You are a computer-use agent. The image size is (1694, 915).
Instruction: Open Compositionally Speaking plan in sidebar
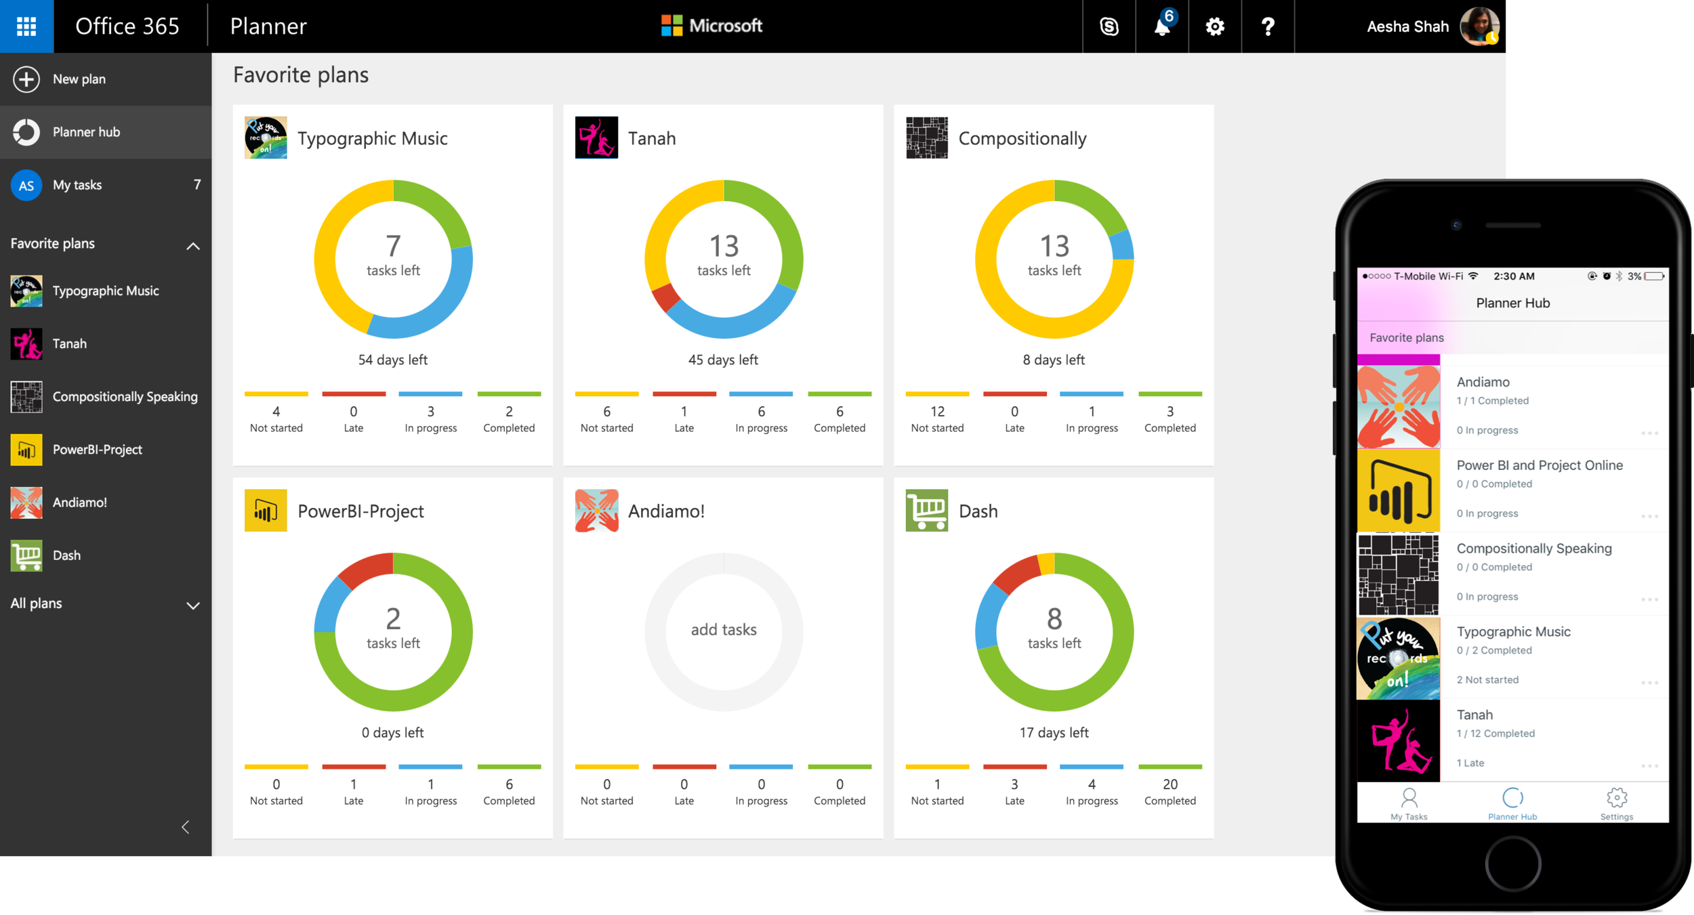click(125, 397)
